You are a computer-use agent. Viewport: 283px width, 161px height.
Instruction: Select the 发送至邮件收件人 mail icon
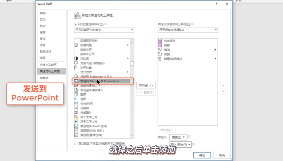click(76, 90)
